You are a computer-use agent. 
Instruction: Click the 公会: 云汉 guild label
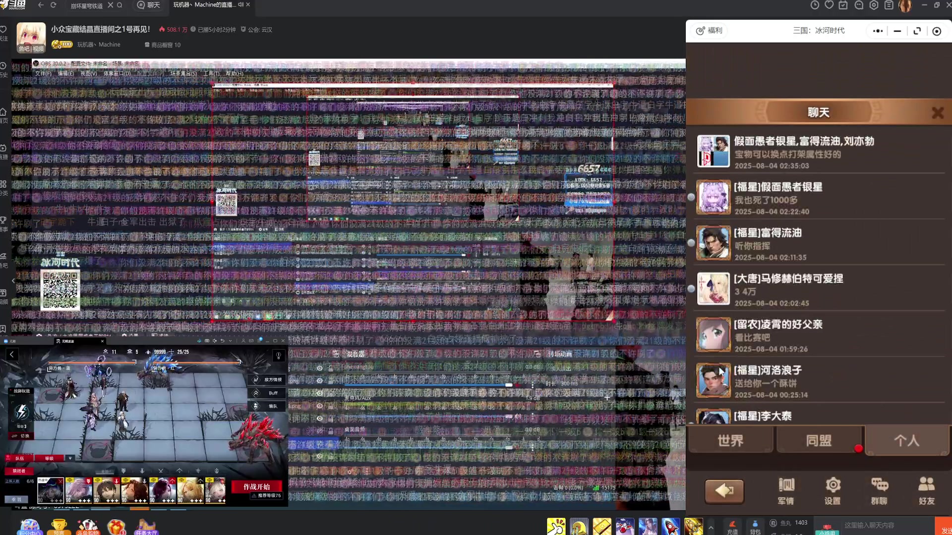257,30
